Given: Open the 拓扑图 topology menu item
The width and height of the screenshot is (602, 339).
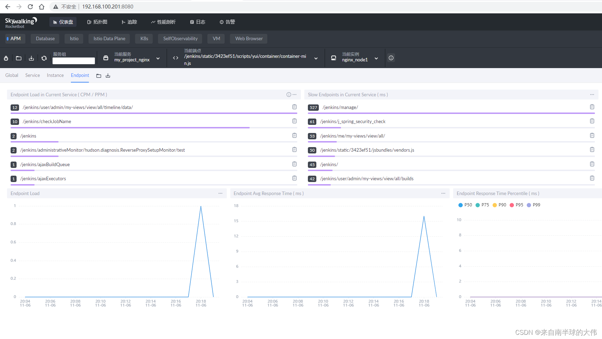Looking at the screenshot, I should point(97,22).
